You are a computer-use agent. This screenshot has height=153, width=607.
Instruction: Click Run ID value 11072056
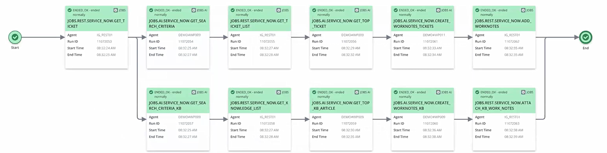pyautogui.click(x=349, y=41)
